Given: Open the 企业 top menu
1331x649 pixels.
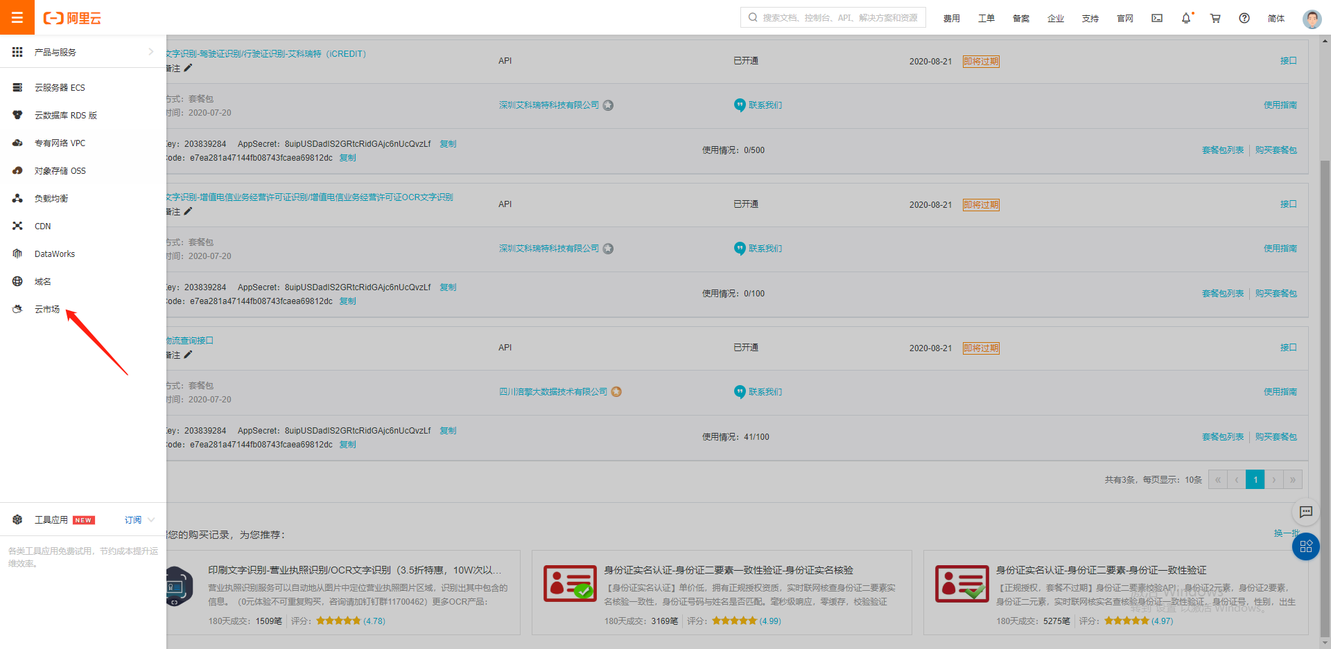Looking at the screenshot, I should coord(1056,19).
